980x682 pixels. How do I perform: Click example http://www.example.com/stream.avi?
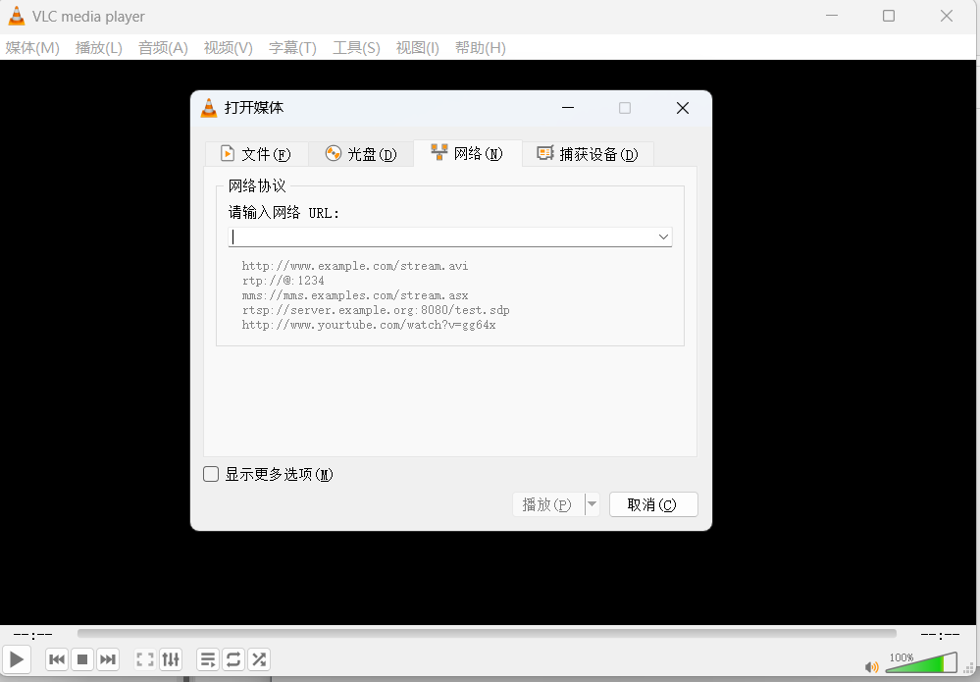click(x=355, y=266)
